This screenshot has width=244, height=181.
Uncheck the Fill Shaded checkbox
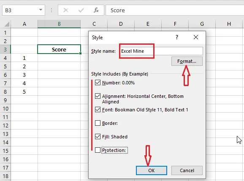[x=98, y=137]
